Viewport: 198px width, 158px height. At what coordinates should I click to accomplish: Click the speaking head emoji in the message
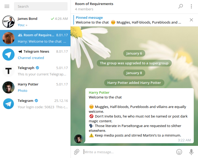91,126
